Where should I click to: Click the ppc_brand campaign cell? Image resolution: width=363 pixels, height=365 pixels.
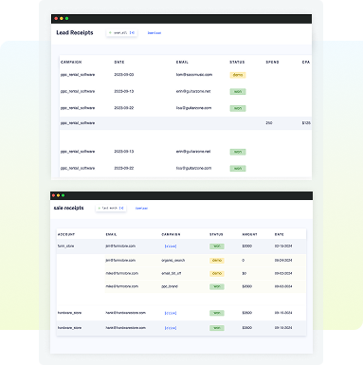[x=170, y=286]
